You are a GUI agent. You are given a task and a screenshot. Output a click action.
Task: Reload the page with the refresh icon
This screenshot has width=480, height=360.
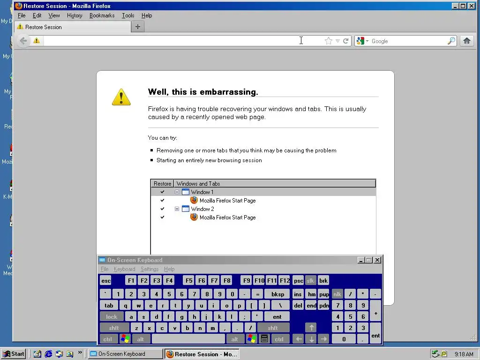pos(345,41)
